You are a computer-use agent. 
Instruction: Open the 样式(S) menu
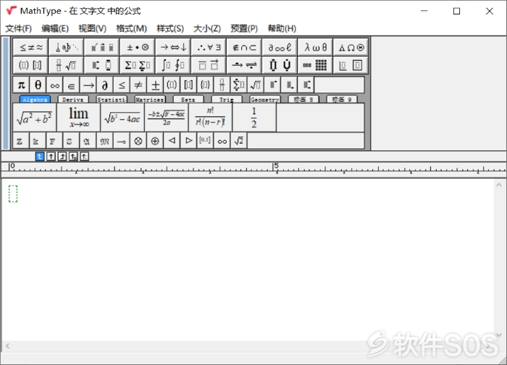170,29
